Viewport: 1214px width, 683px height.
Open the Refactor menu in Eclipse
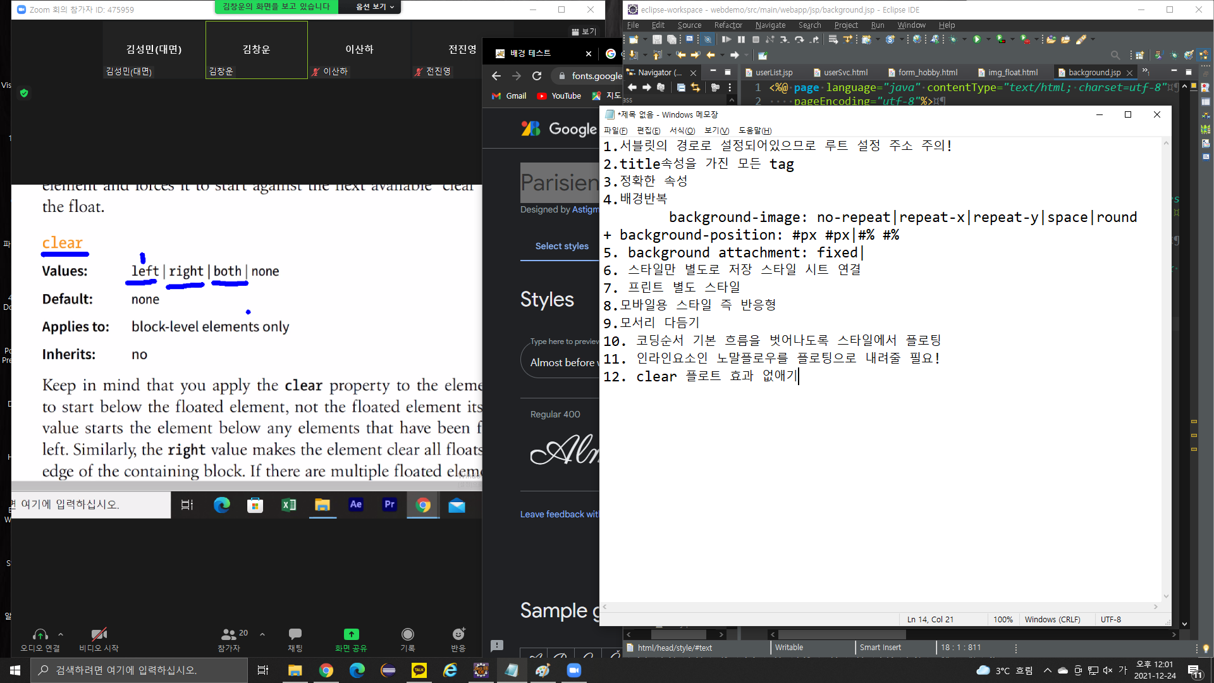point(728,25)
